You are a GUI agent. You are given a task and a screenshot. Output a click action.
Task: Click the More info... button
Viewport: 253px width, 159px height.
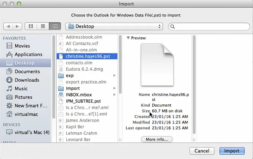157,139
